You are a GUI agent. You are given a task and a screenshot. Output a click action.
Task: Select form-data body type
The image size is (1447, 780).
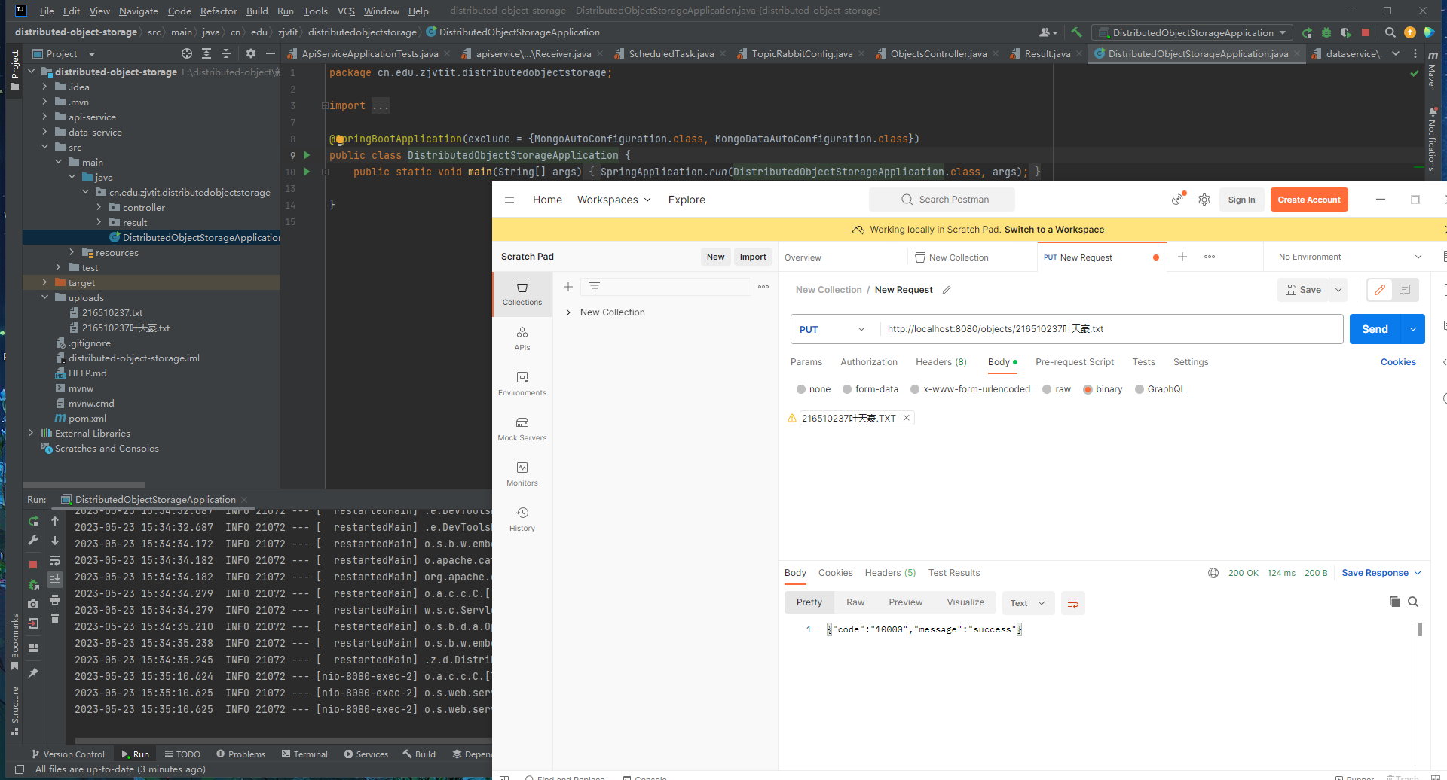[847, 389]
